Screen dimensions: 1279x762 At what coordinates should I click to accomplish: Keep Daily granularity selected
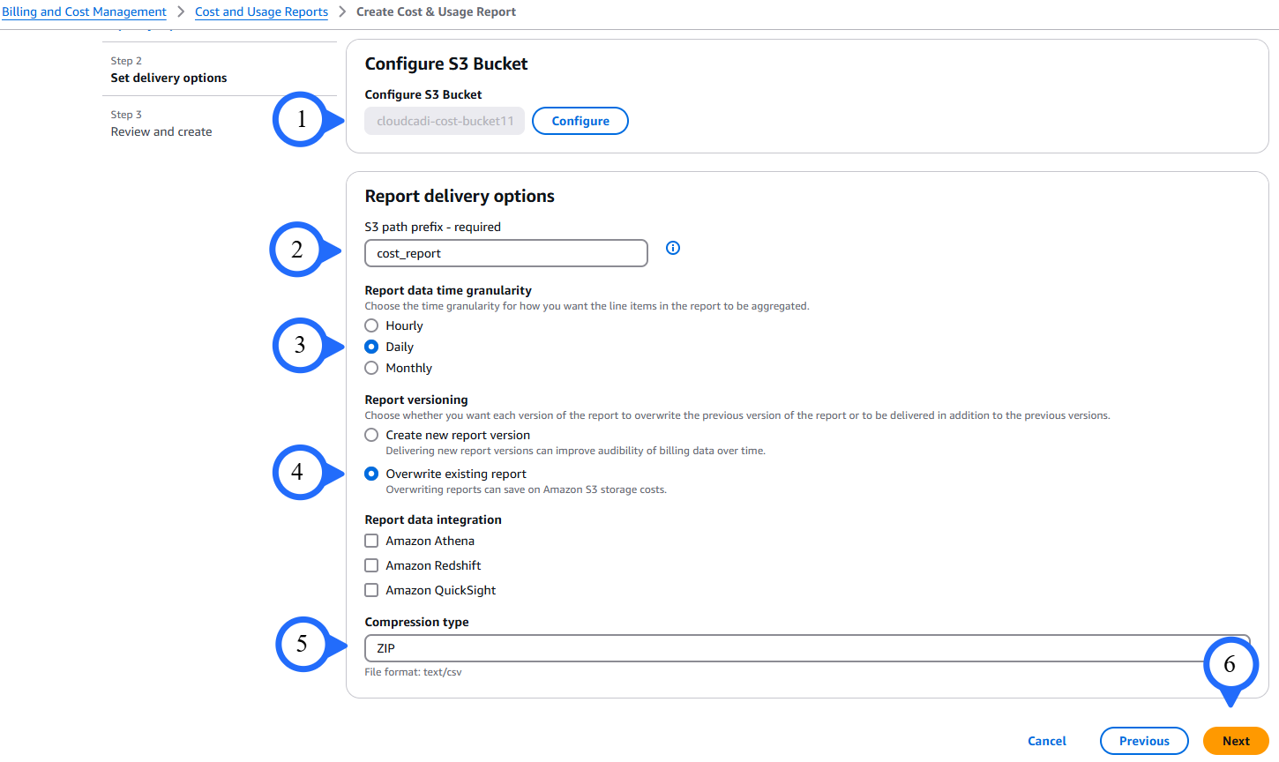371,346
